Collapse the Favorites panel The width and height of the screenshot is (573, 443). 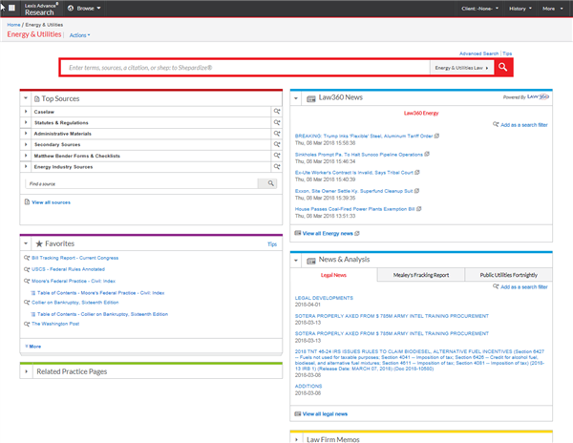pos(26,243)
